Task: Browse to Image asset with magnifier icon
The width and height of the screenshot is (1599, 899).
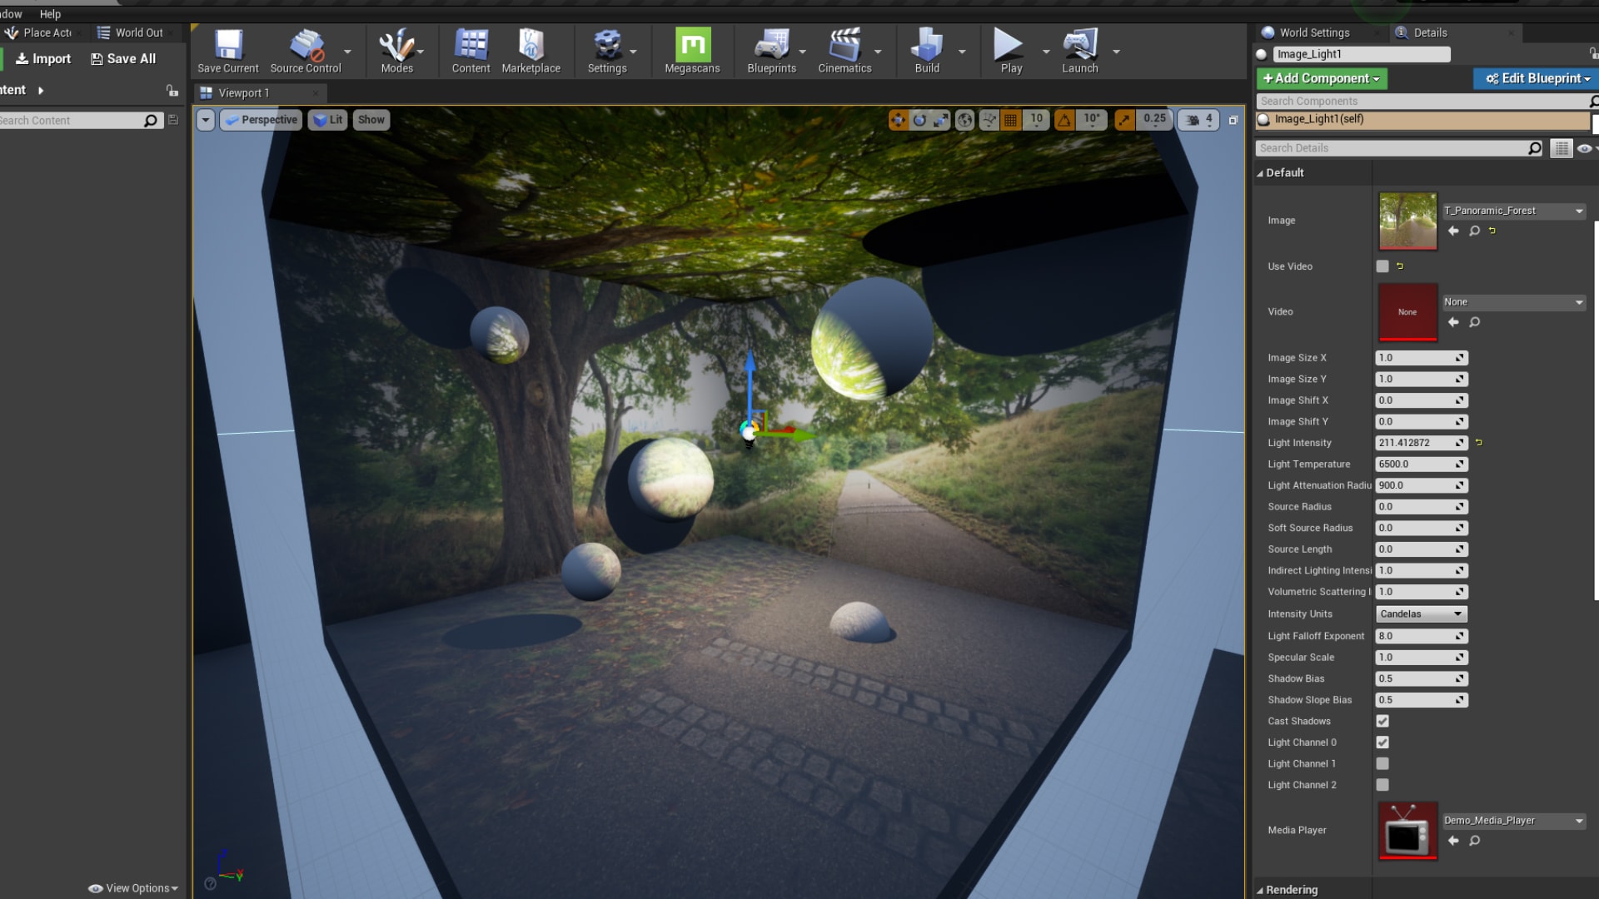Action: point(1474,231)
